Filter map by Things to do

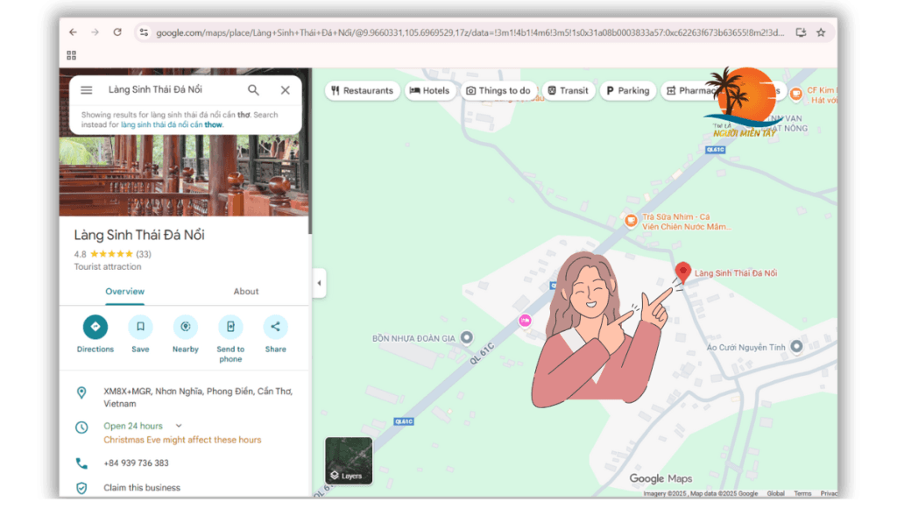[498, 90]
